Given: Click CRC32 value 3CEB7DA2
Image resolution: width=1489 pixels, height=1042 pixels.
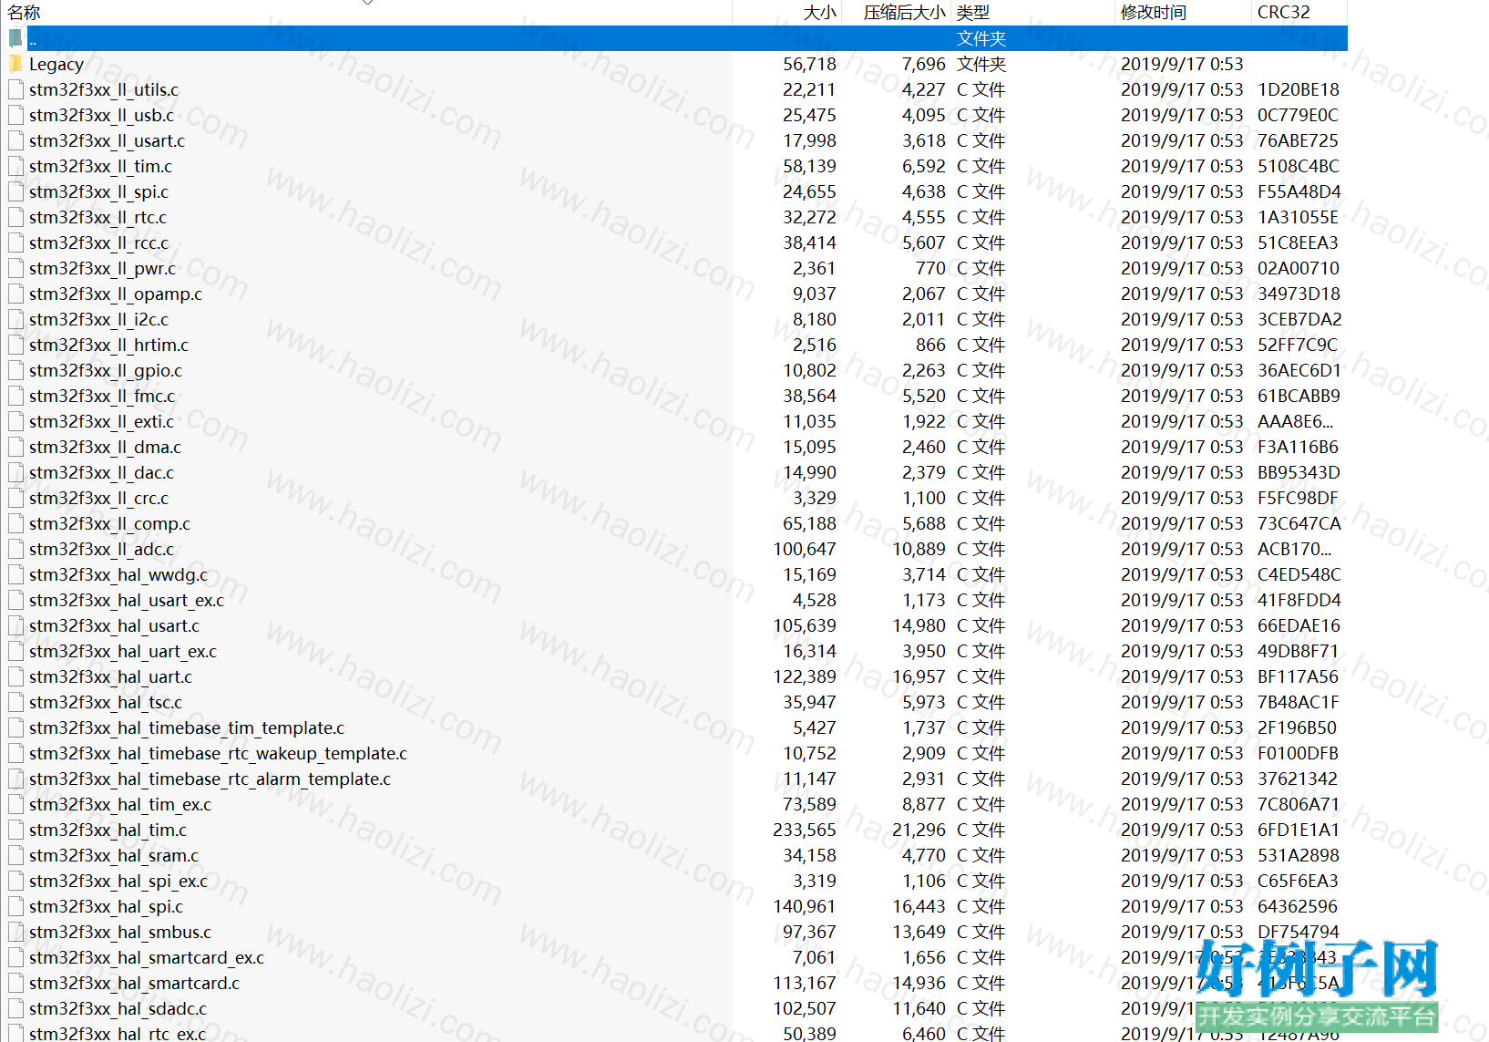Looking at the screenshot, I should click(1299, 319).
